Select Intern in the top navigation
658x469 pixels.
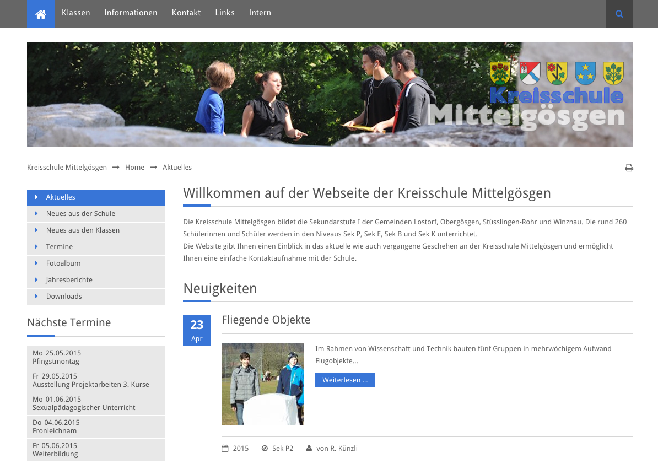pyautogui.click(x=260, y=13)
